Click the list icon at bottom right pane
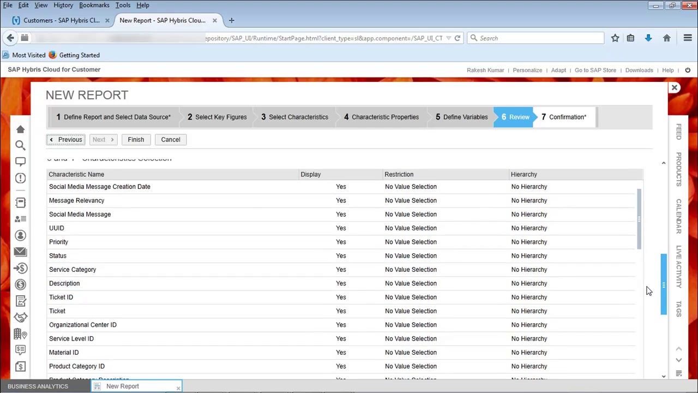 click(679, 373)
